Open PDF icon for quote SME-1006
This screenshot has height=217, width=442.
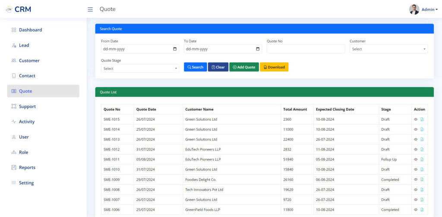(x=422, y=210)
